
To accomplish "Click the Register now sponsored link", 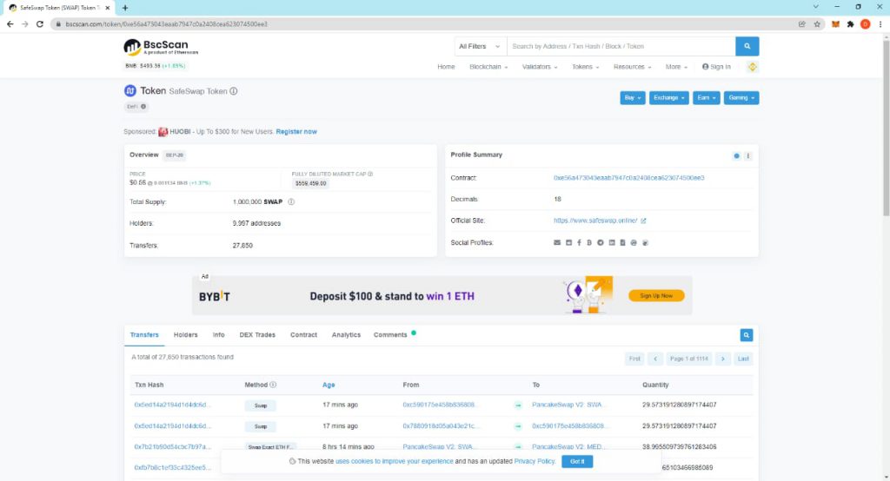I will coord(296,132).
